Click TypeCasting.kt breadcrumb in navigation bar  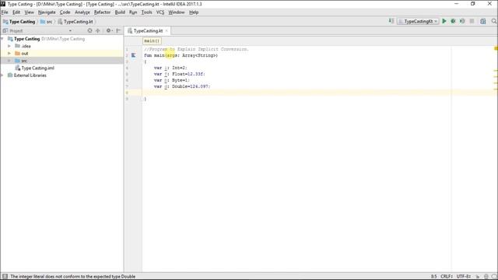[x=75, y=22]
